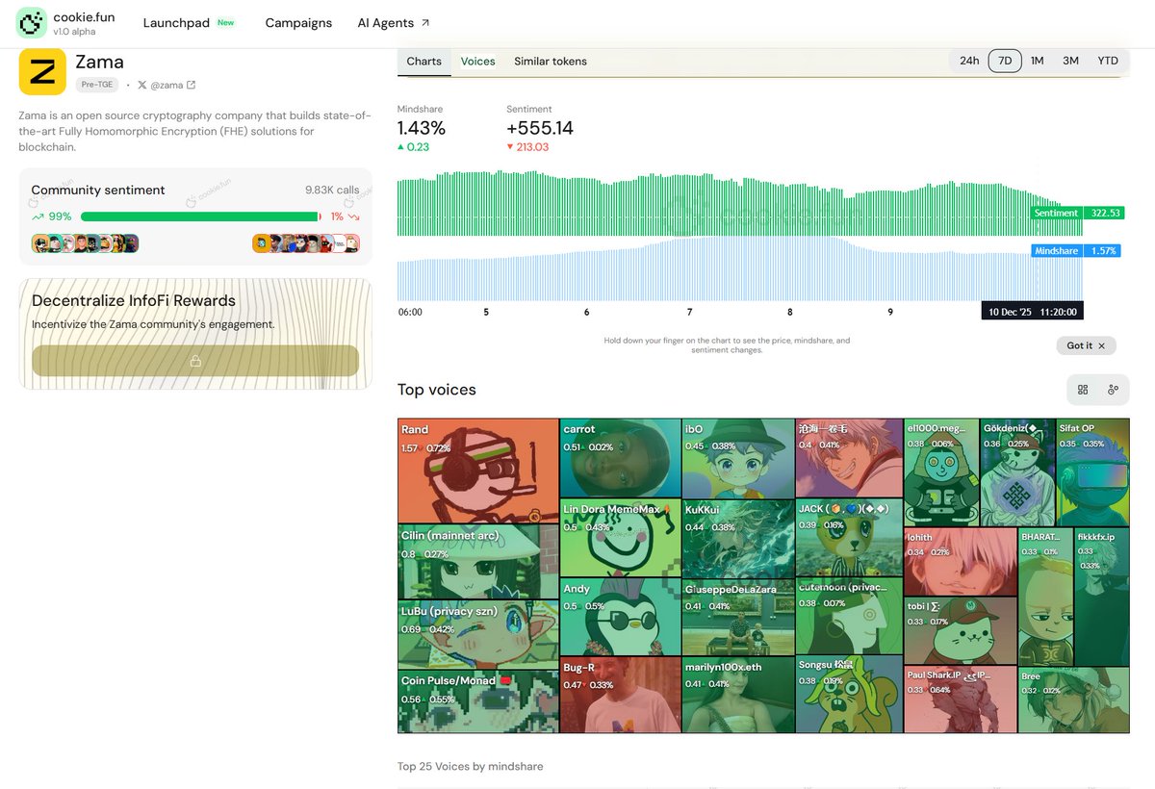Click the lock icon in InfoFi Rewards button

pos(195,361)
